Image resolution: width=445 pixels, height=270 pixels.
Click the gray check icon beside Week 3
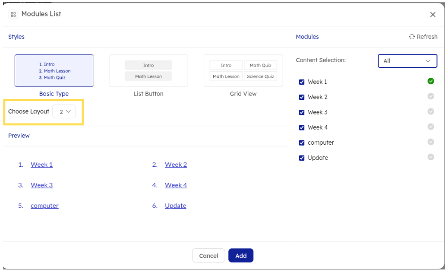430,112
